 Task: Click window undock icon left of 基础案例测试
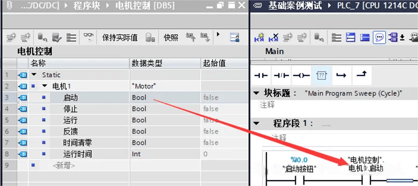tap(258, 6)
